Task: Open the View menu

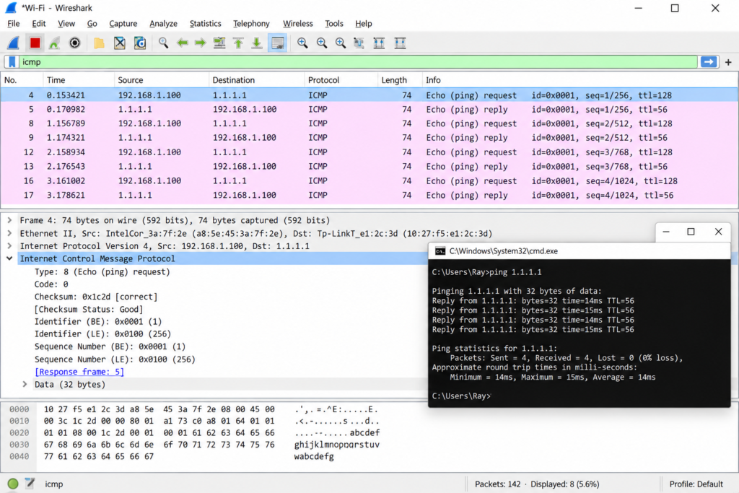Action: point(66,24)
